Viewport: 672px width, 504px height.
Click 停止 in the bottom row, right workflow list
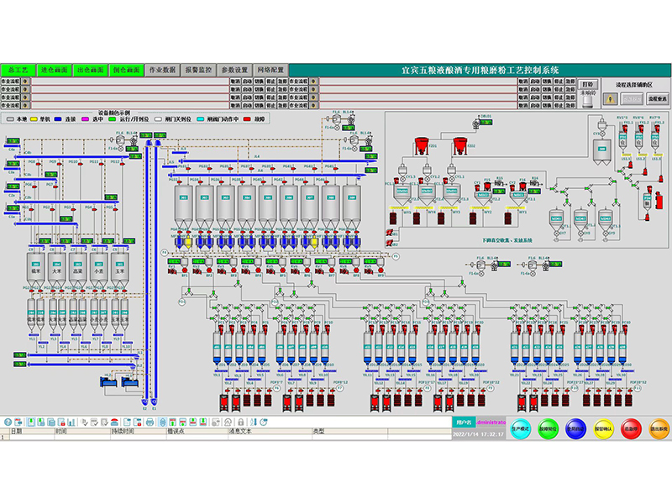pyautogui.click(x=559, y=105)
